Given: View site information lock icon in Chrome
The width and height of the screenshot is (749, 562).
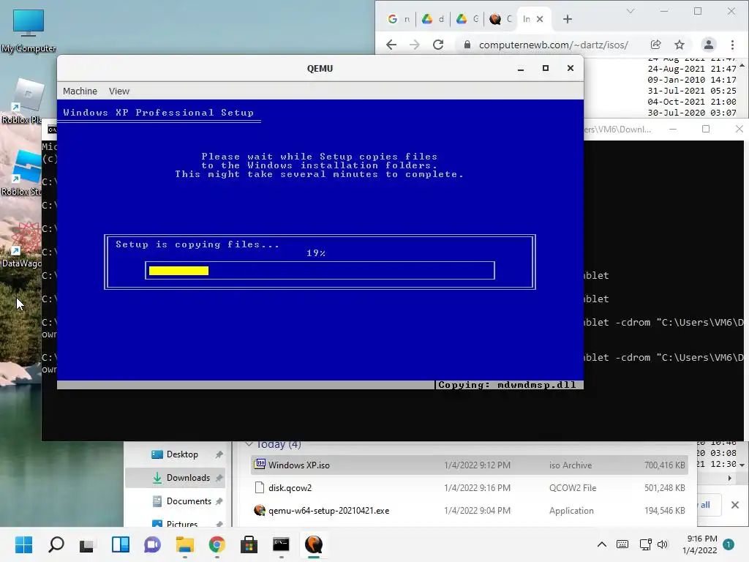Looking at the screenshot, I should pyautogui.click(x=467, y=45).
